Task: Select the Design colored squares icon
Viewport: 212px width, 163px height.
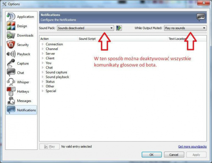Action: [11, 26]
